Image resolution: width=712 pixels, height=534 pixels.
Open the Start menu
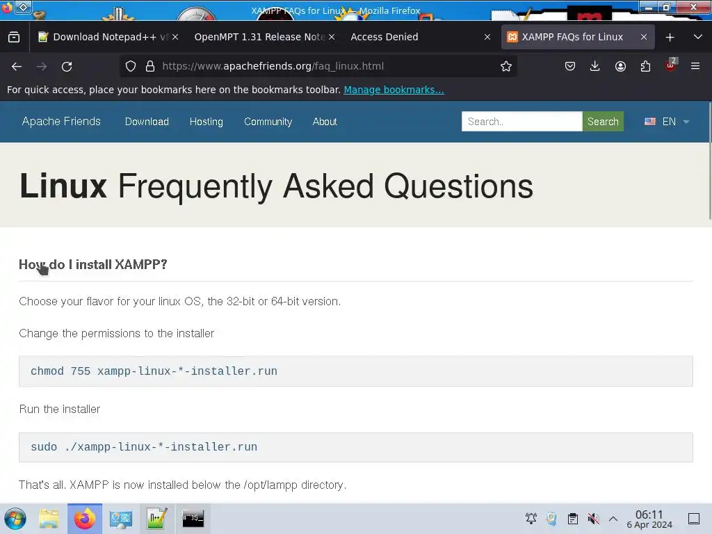tap(15, 519)
